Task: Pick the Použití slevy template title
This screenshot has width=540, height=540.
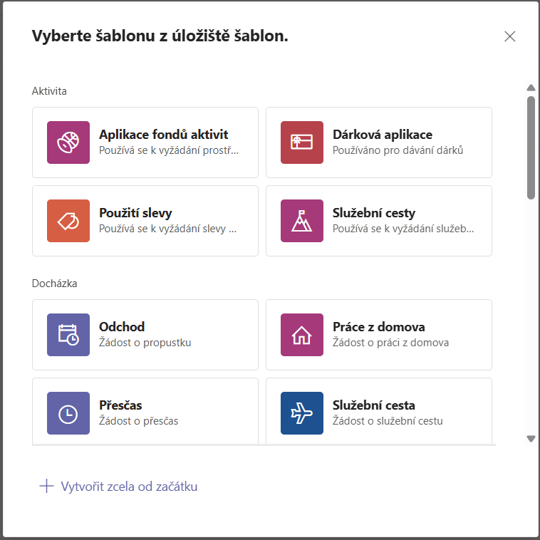Action: (135, 213)
